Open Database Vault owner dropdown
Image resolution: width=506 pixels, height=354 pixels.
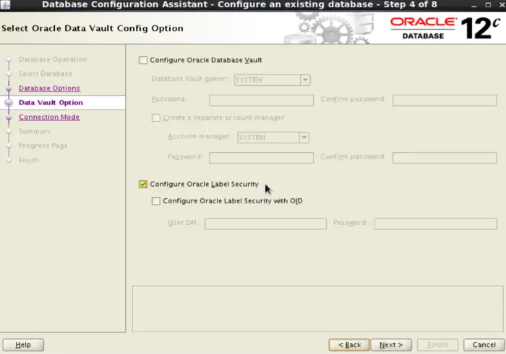tap(305, 80)
